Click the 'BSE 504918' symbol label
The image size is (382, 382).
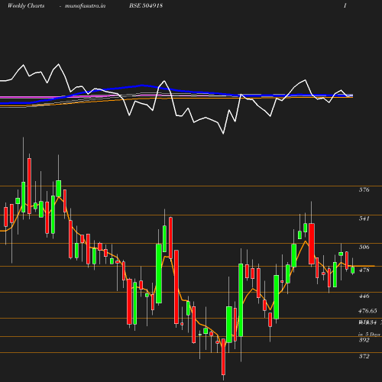(146, 5)
